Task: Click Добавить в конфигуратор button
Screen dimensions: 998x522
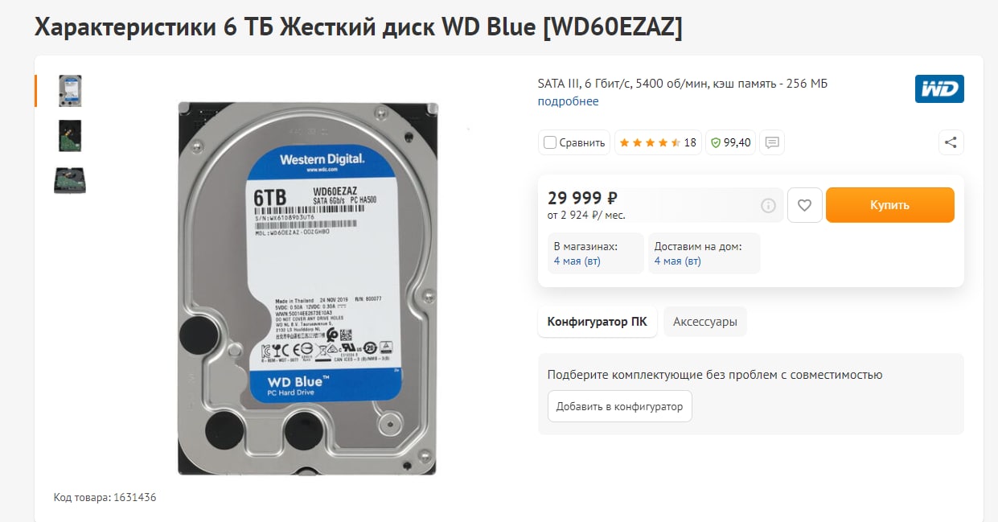Action: click(619, 406)
